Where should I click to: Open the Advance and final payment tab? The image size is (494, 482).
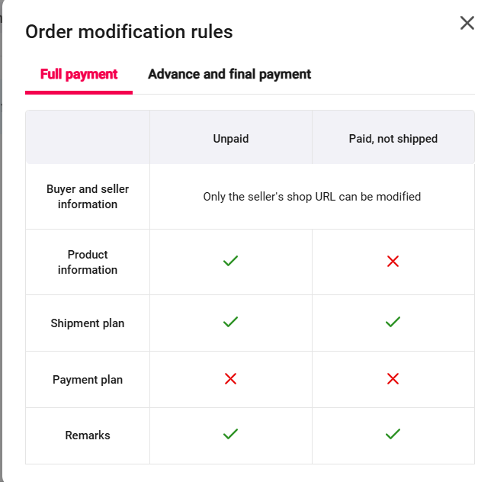[229, 75]
